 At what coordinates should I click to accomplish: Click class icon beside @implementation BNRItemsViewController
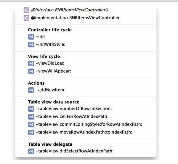coord(26,18)
